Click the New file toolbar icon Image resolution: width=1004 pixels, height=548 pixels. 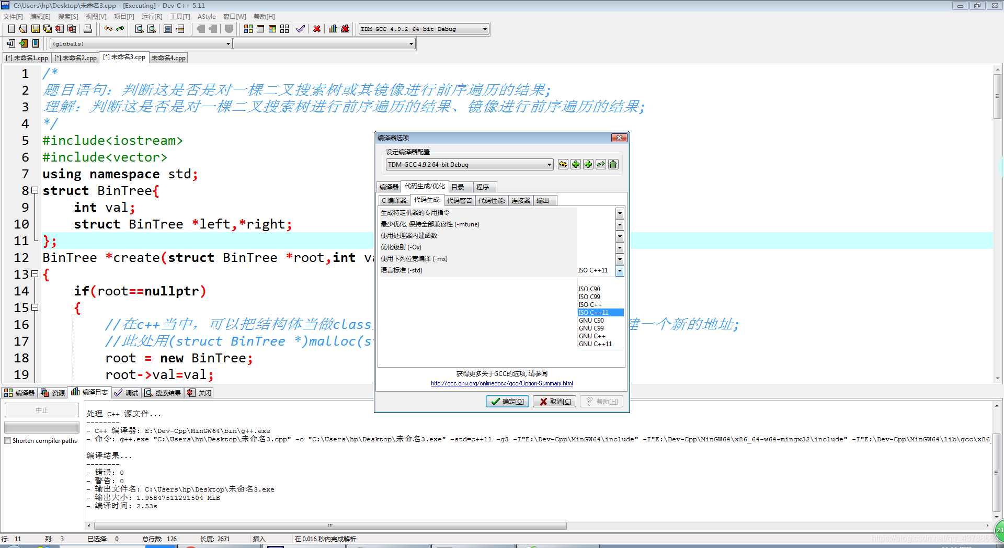click(12, 29)
